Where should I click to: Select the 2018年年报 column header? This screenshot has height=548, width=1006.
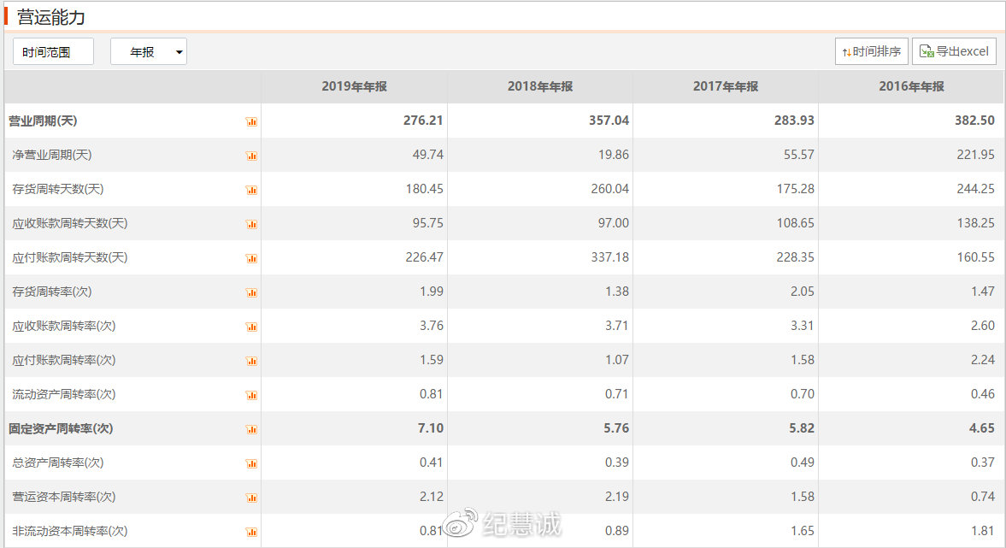(539, 86)
